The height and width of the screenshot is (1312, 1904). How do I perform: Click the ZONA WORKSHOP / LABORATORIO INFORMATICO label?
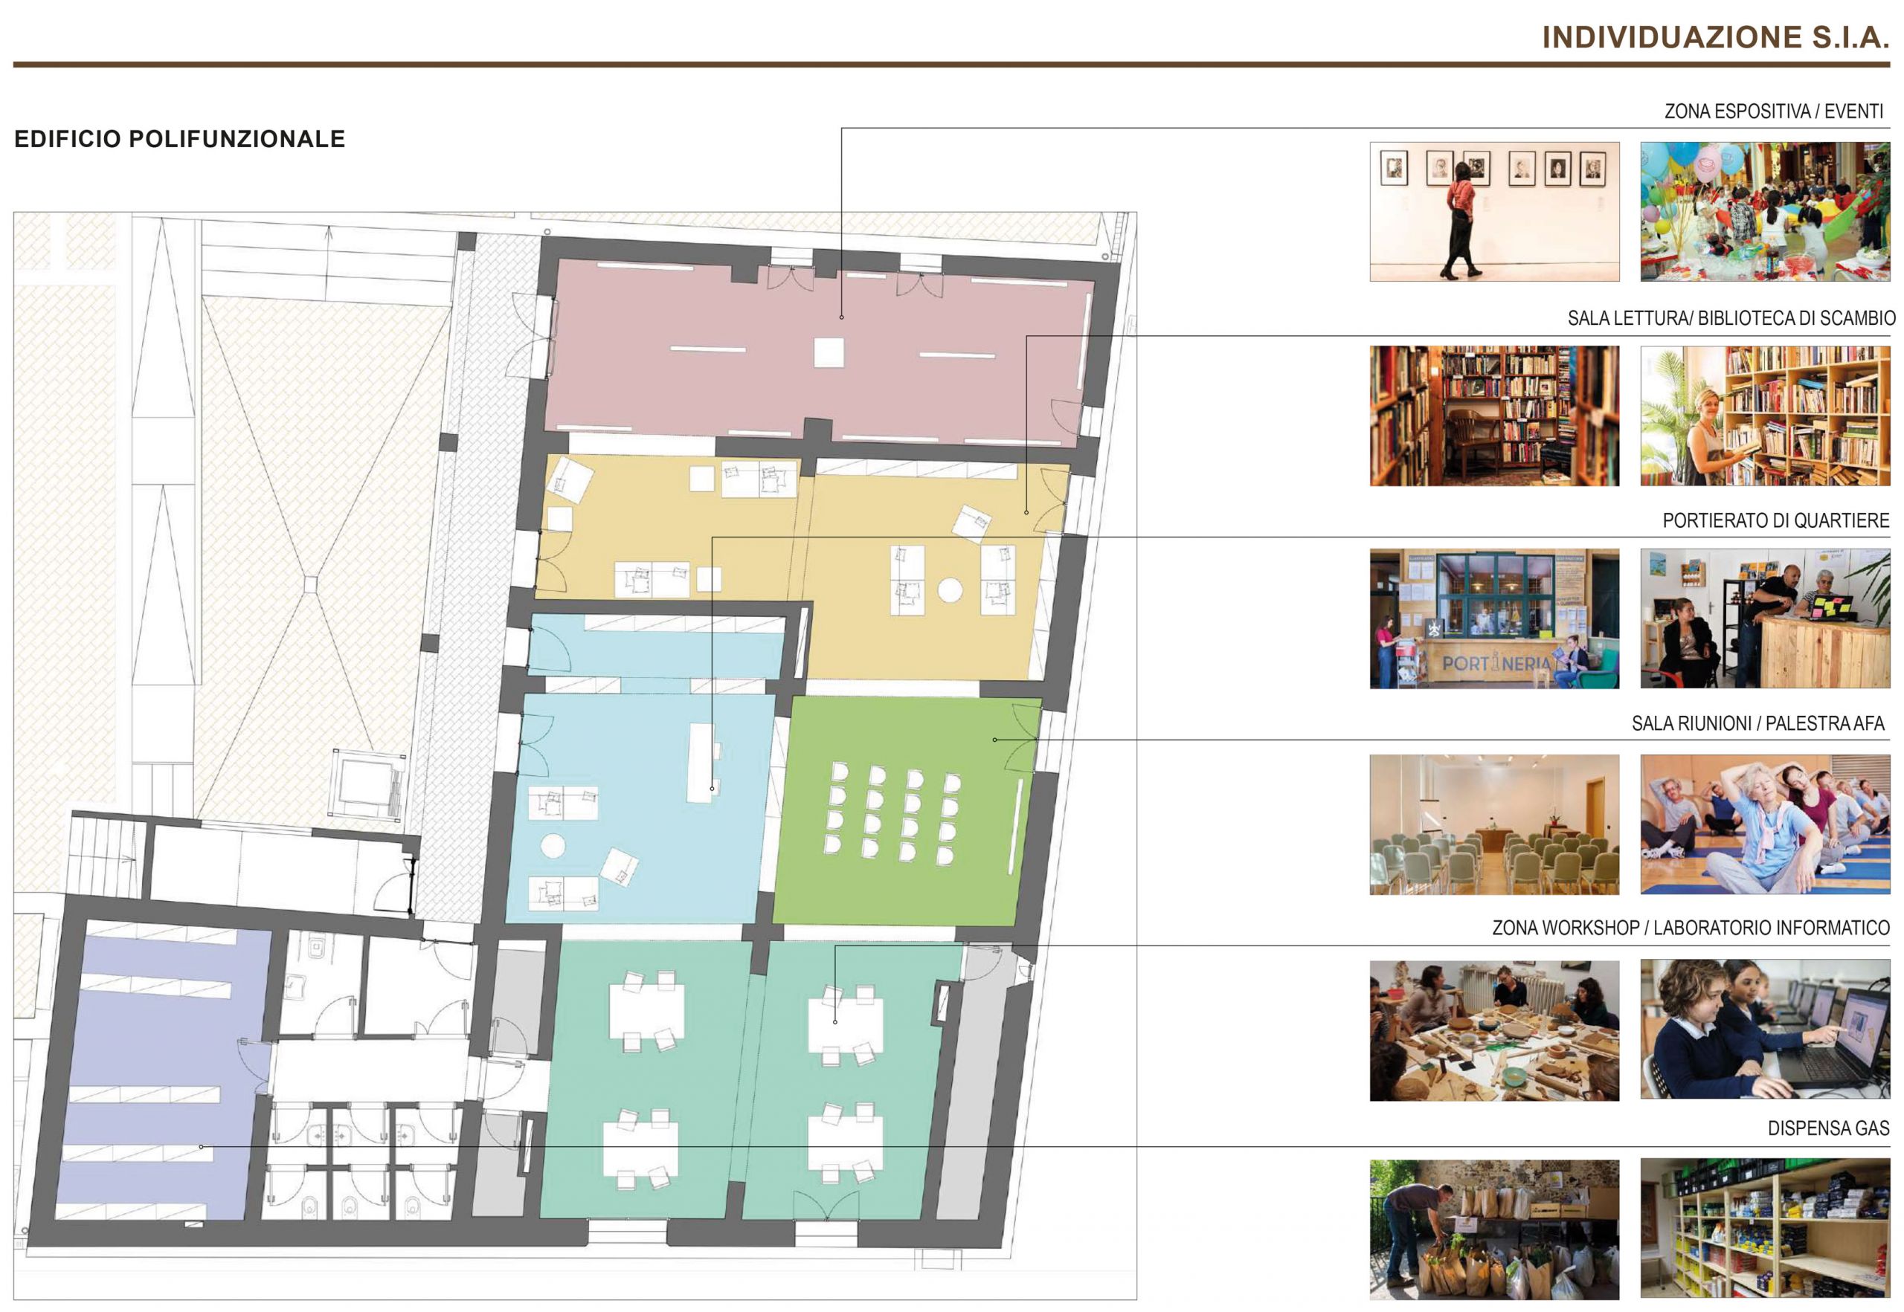click(x=1691, y=927)
